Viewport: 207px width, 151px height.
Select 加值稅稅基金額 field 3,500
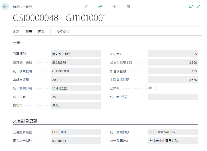(x=173, y=62)
